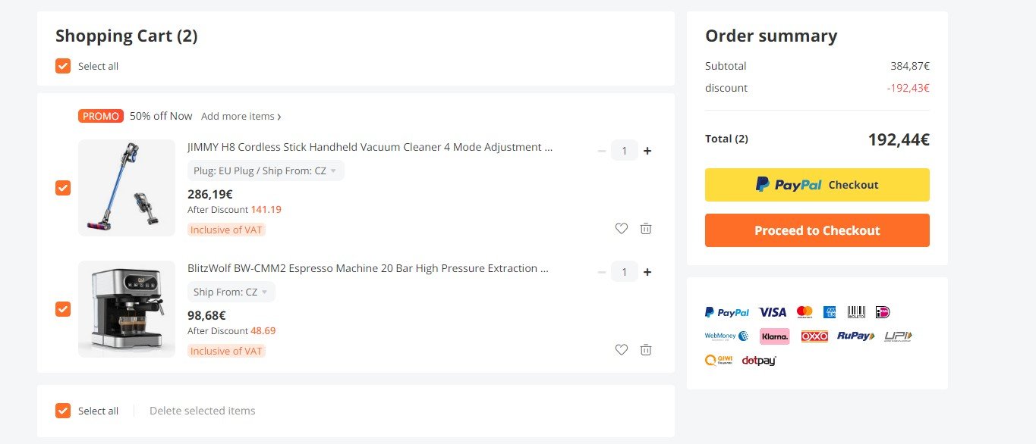Image resolution: width=1036 pixels, height=444 pixels.
Task: Edit the espresso machine quantity field
Action: [625, 272]
